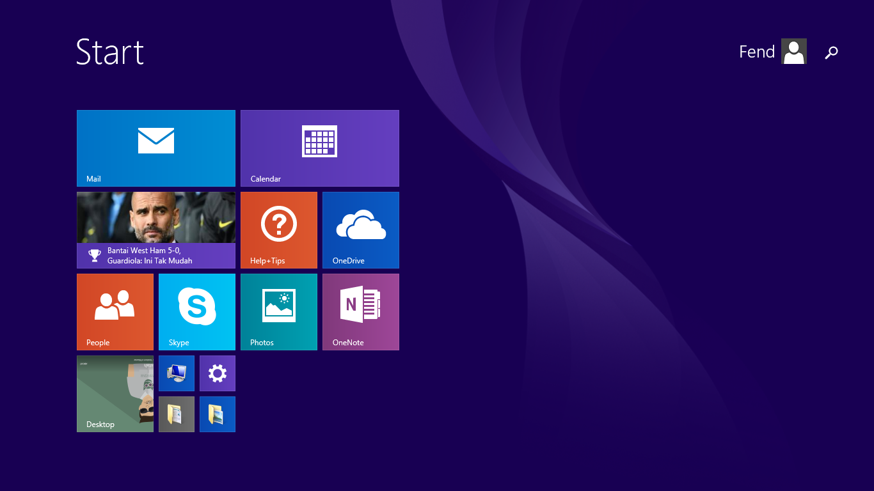The width and height of the screenshot is (874, 491).
Task: Switch to the Desktop tile
Action: tap(115, 394)
